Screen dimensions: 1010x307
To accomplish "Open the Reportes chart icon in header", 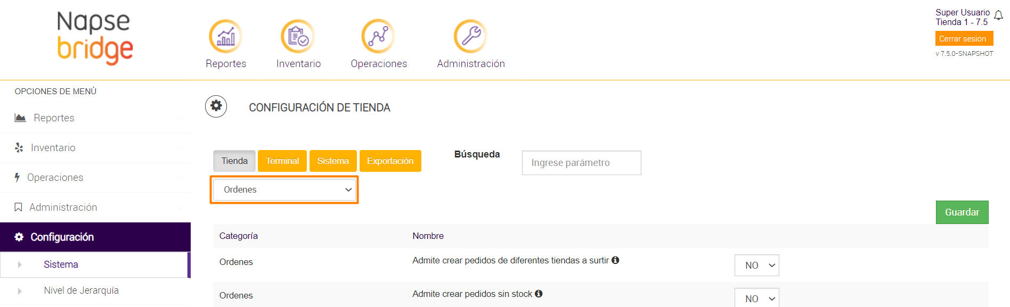I will click(225, 36).
